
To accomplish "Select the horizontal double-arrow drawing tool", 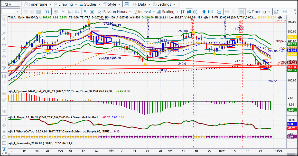I will tap(4, 45).
